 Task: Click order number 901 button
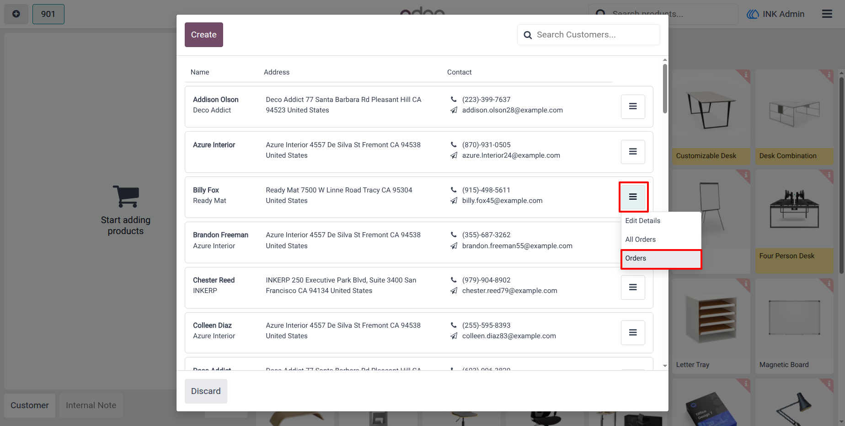tap(48, 14)
